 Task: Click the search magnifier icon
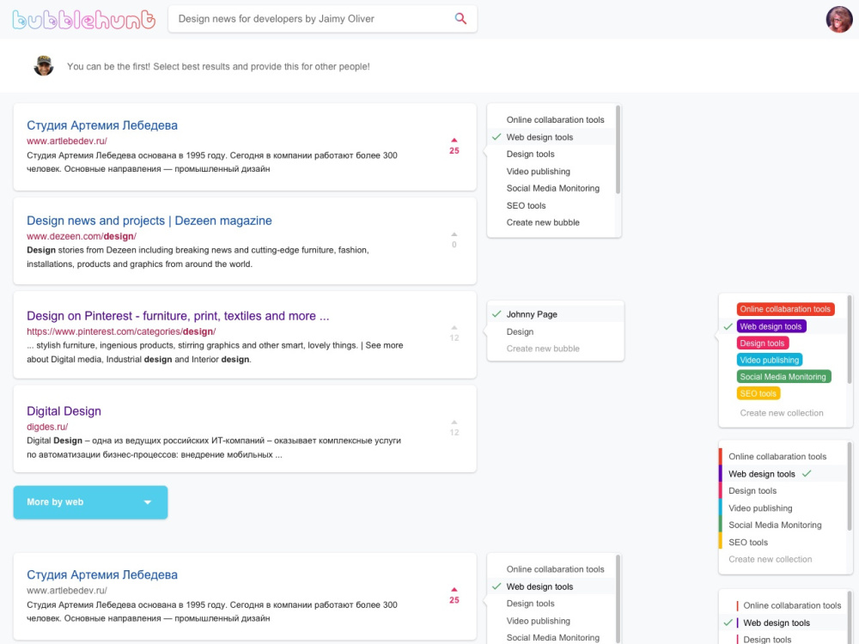point(460,19)
